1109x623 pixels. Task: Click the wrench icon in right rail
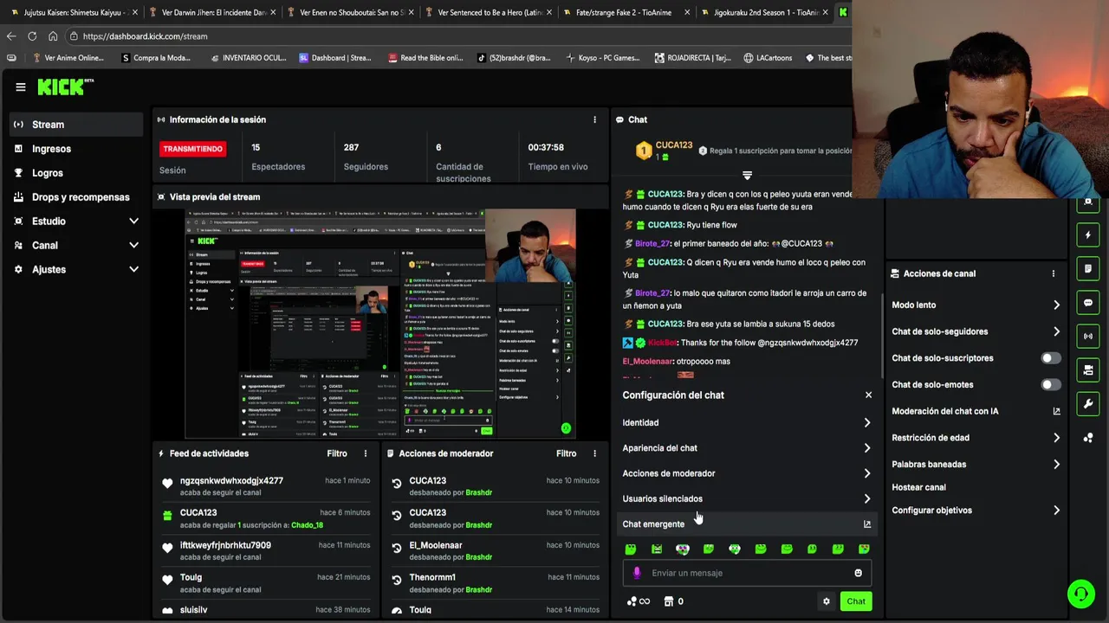[1088, 404]
